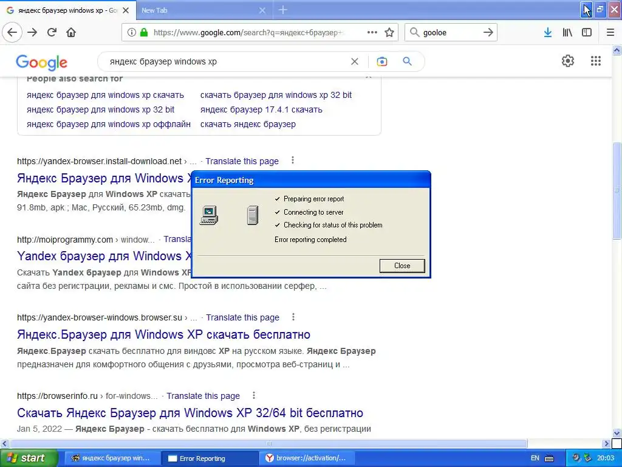
Task: Close the New Tab tab
Action: tap(262, 10)
